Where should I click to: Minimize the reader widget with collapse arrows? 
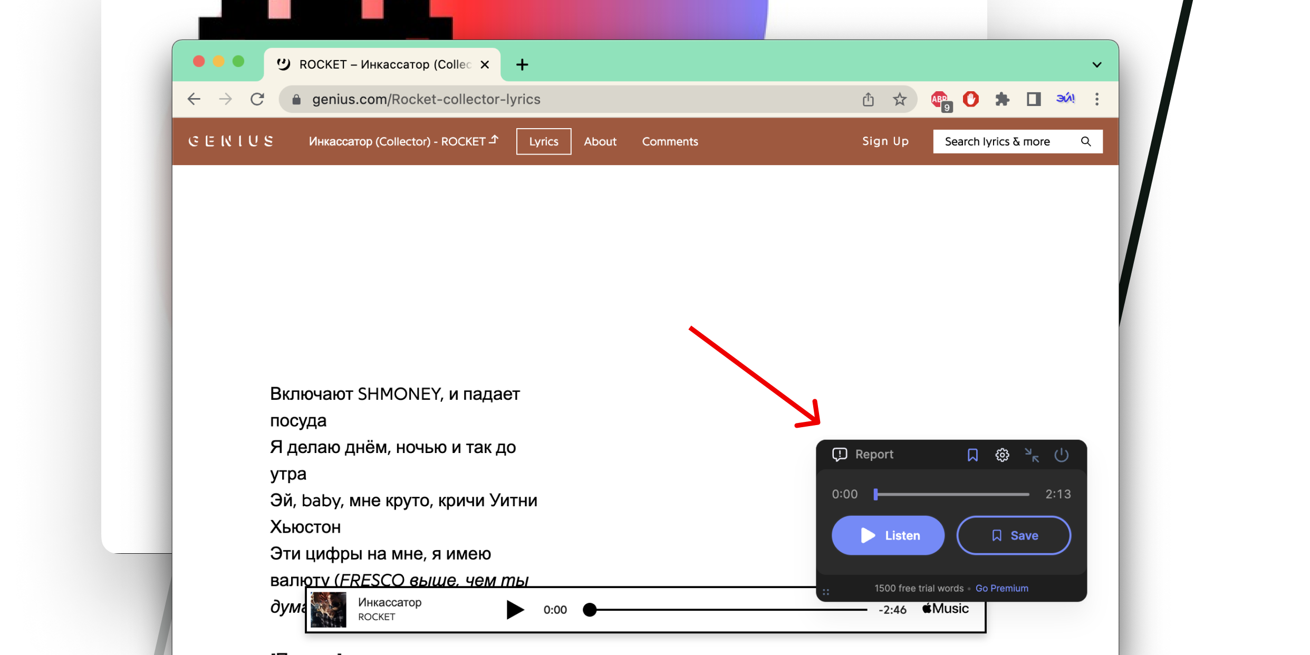tap(1032, 455)
